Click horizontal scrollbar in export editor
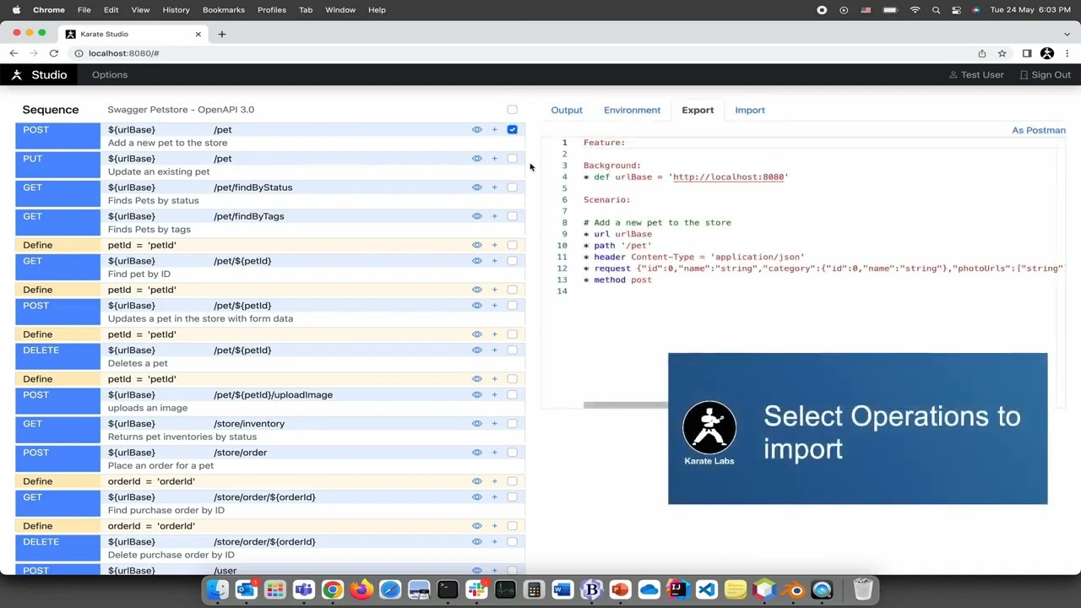1081x608 pixels. 625,405
